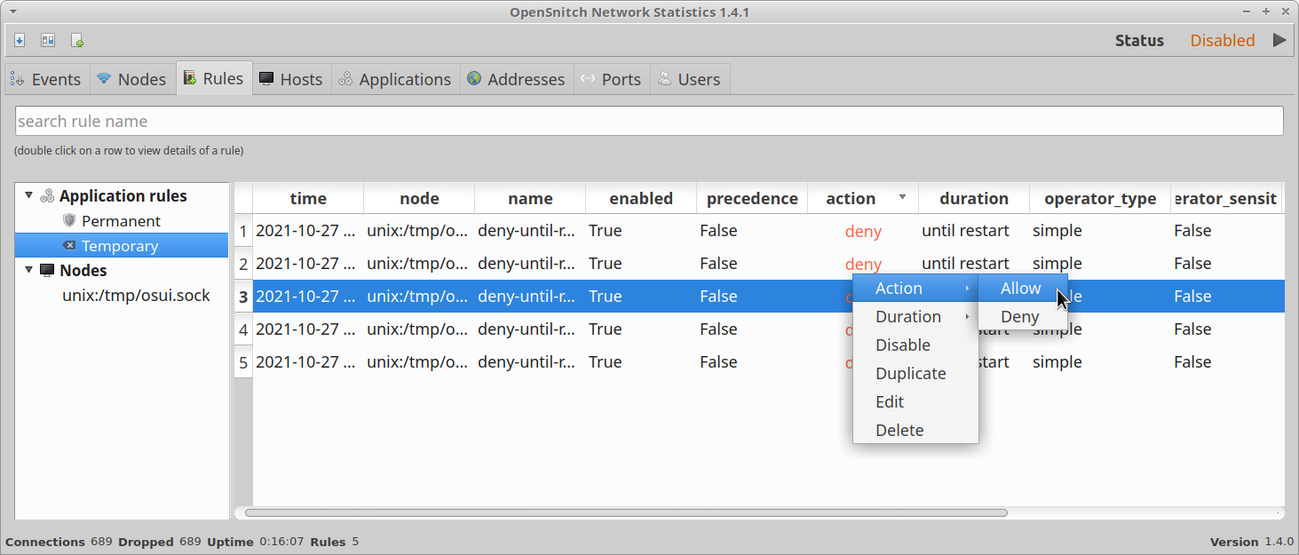
Task: Select Edit in the context menu
Action: [915, 401]
